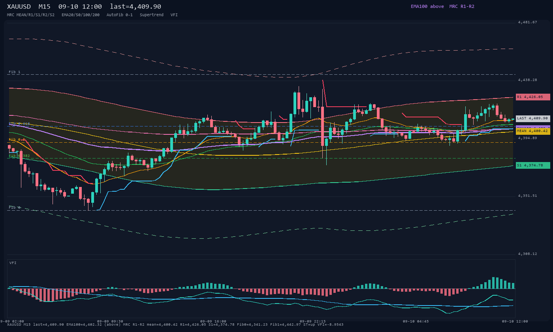
Task: Click the VFI panel title
Action: click(13, 263)
